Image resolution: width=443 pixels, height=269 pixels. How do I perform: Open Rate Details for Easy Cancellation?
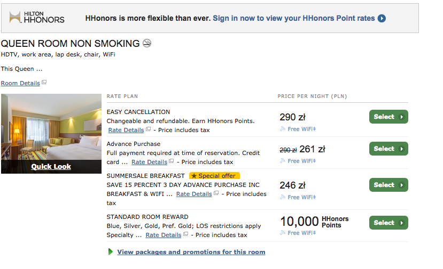[126, 130]
